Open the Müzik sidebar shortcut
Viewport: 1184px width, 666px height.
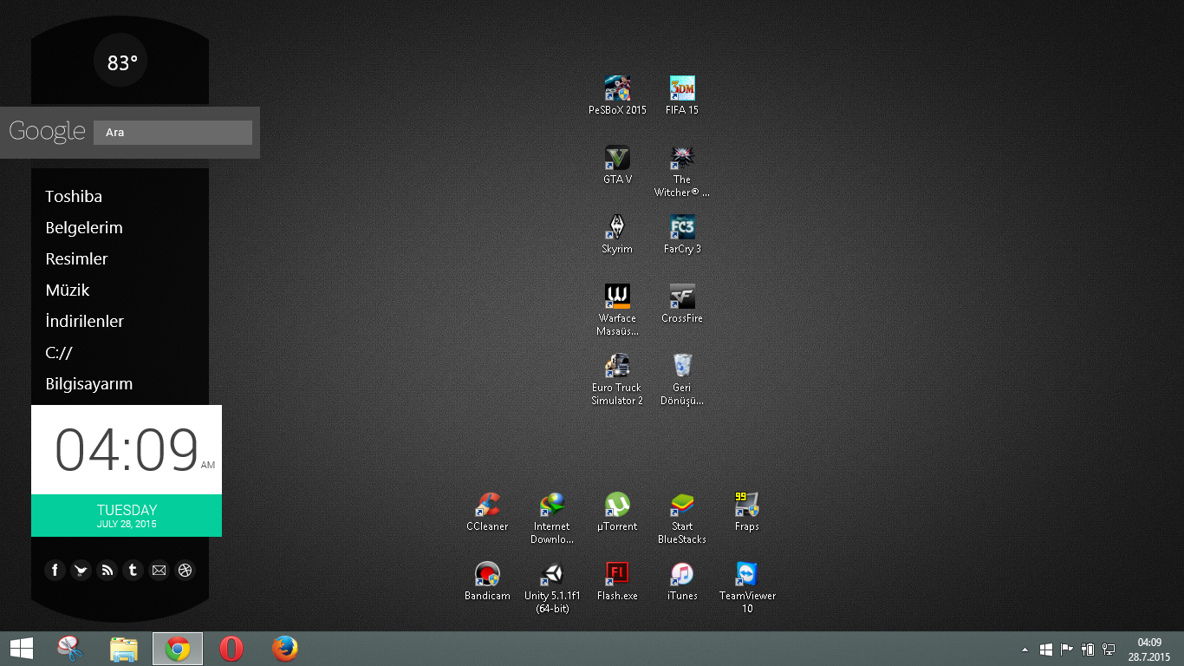[x=68, y=291]
